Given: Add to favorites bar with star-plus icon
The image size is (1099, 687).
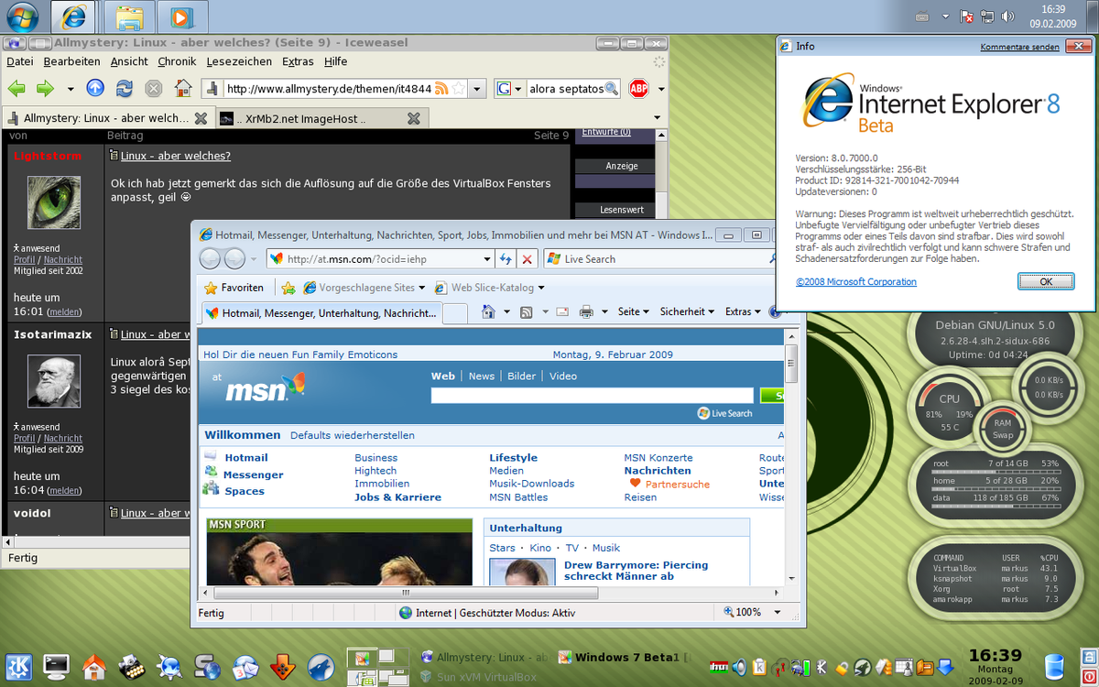Looking at the screenshot, I should (x=288, y=288).
